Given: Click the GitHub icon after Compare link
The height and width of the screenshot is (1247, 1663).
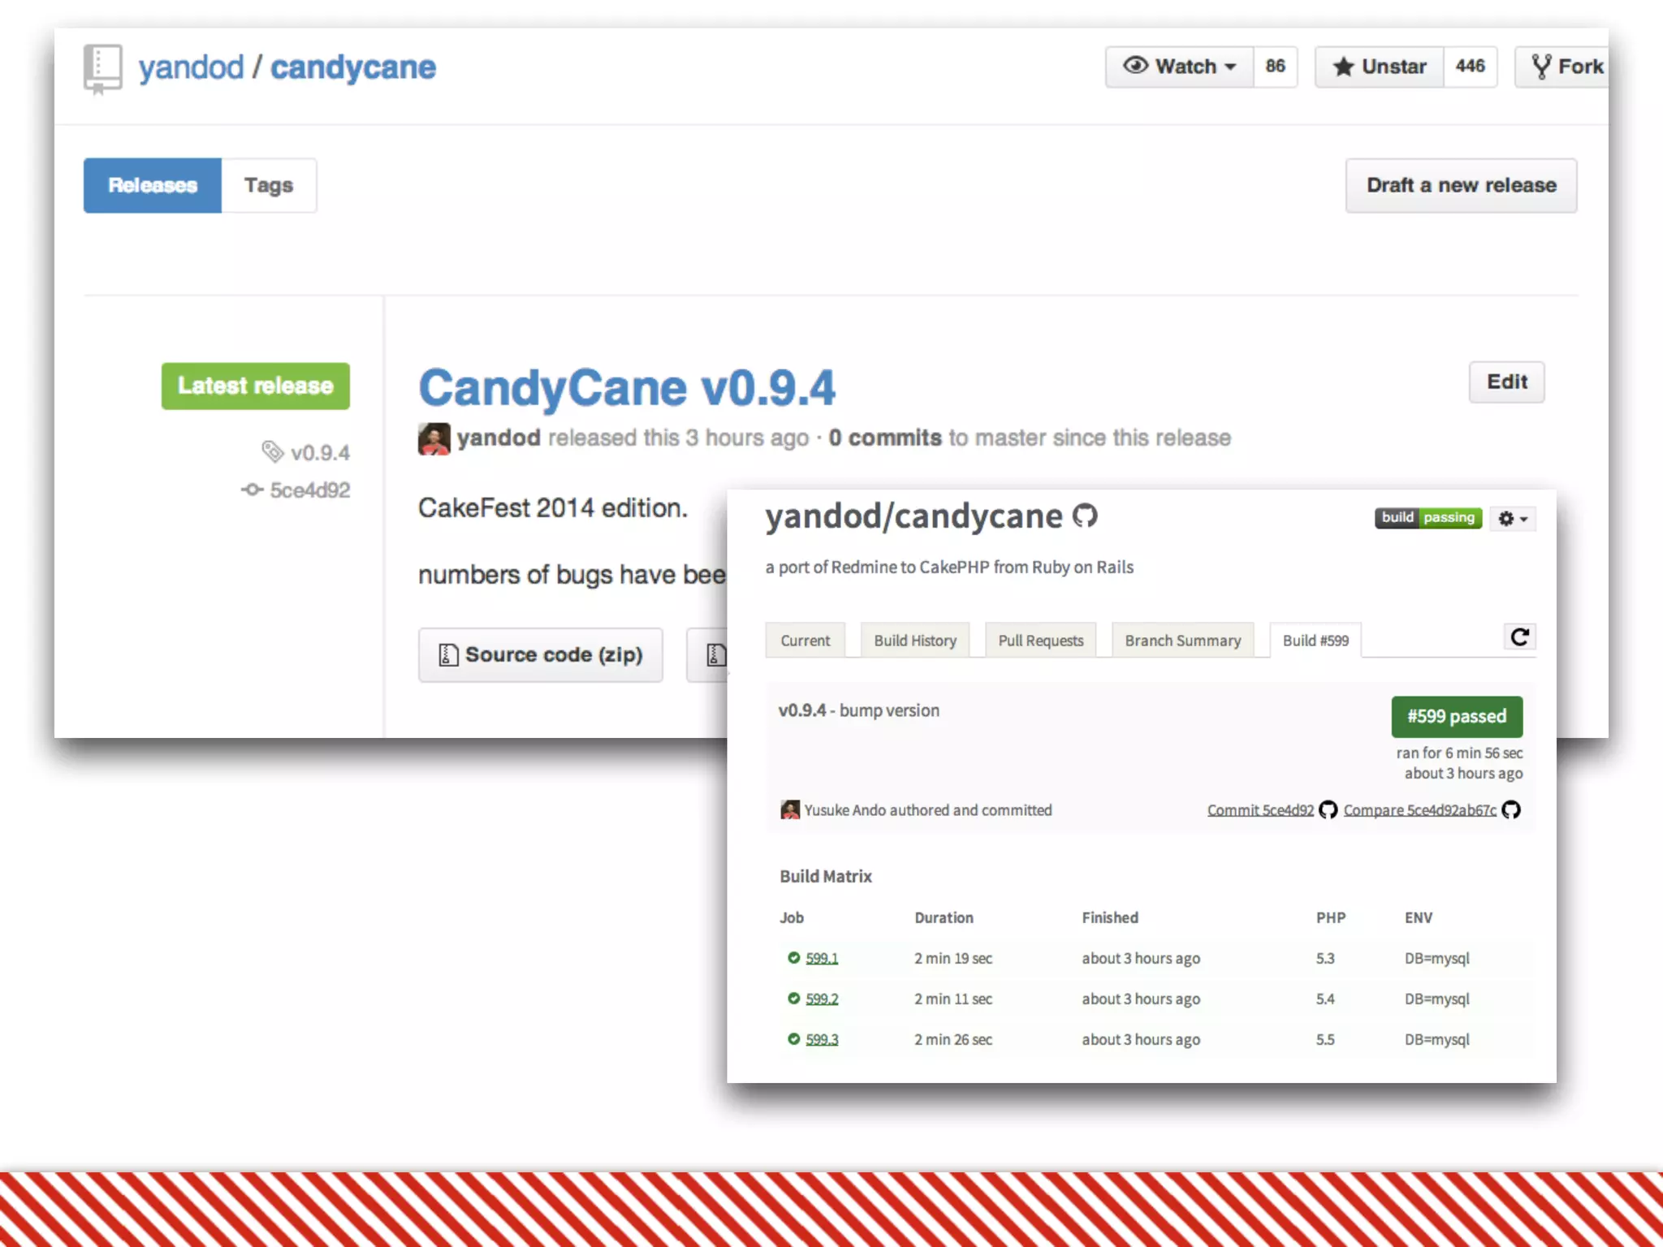Looking at the screenshot, I should point(1511,809).
